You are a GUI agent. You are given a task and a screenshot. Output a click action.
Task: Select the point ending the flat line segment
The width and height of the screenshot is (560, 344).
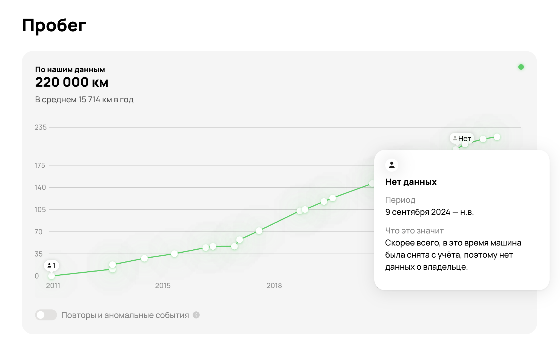pos(235,246)
